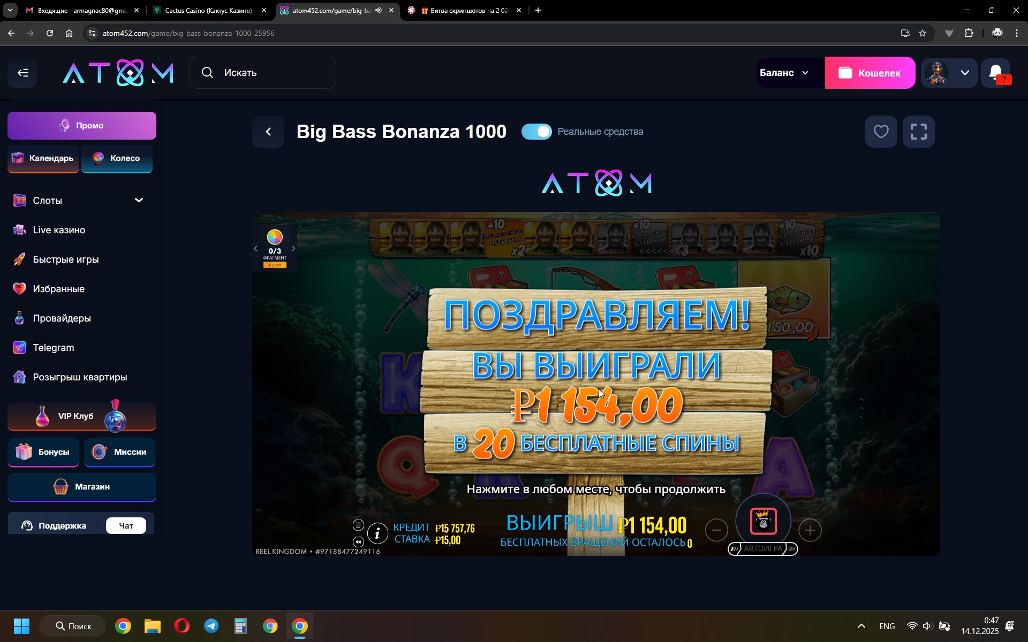Viewport: 1028px width, 642px height.
Task: Open Провайдеры sidebar item
Action: point(62,318)
